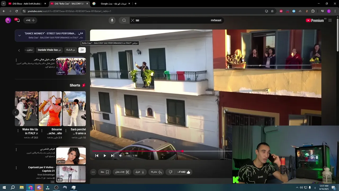339x191 pixels.
Task: Show hidden system tray icons
Action: point(297,188)
